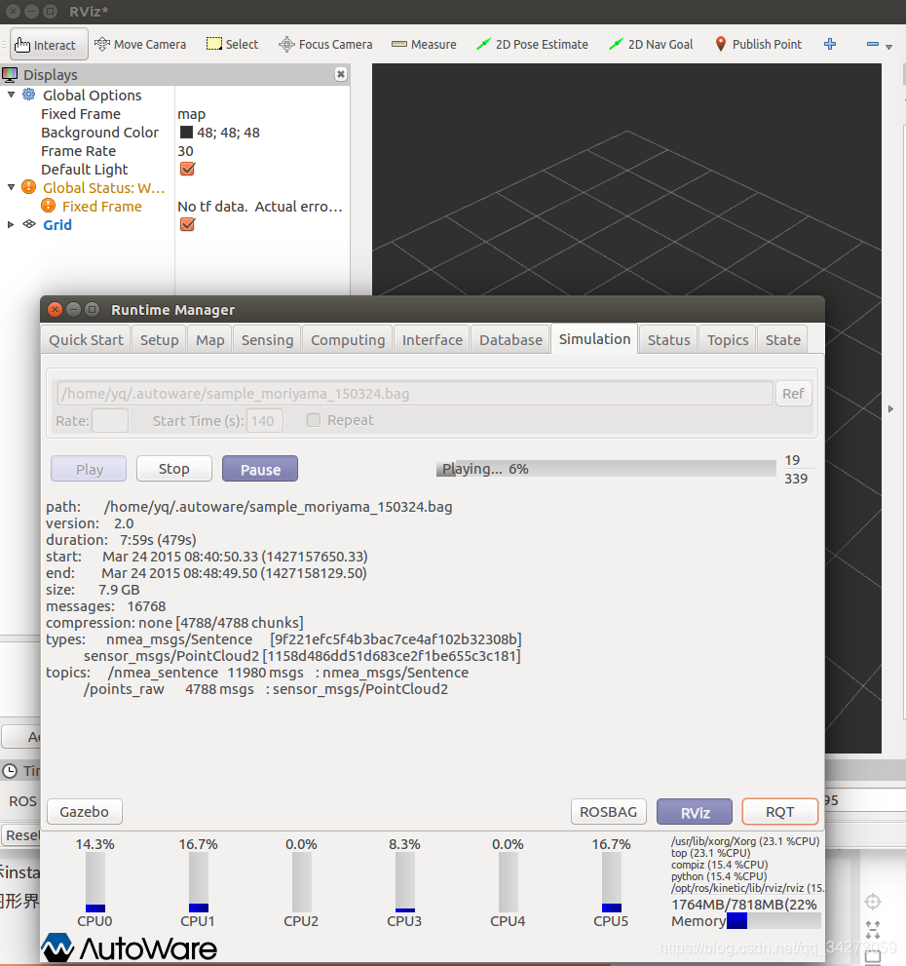Launch Gazebo from Runtime Manager
Screen dimensions: 906x966
pos(85,811)
